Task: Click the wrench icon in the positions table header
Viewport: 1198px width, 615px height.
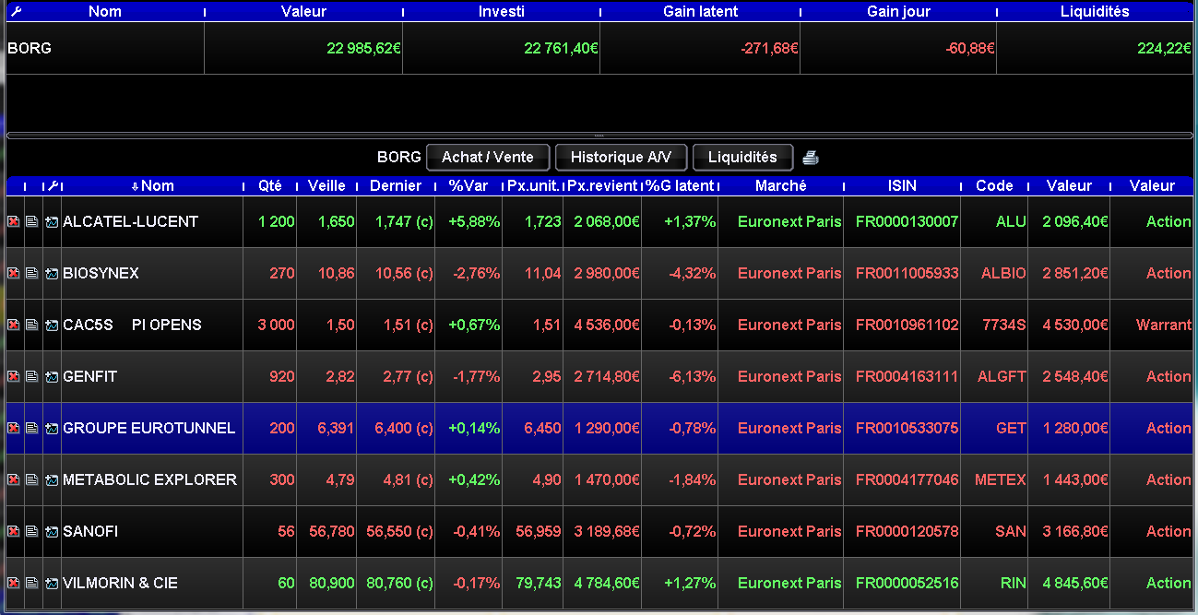Action: 53,185
